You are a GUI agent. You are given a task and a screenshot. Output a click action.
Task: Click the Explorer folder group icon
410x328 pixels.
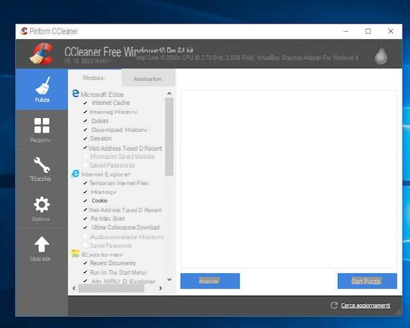coord(75,254)
